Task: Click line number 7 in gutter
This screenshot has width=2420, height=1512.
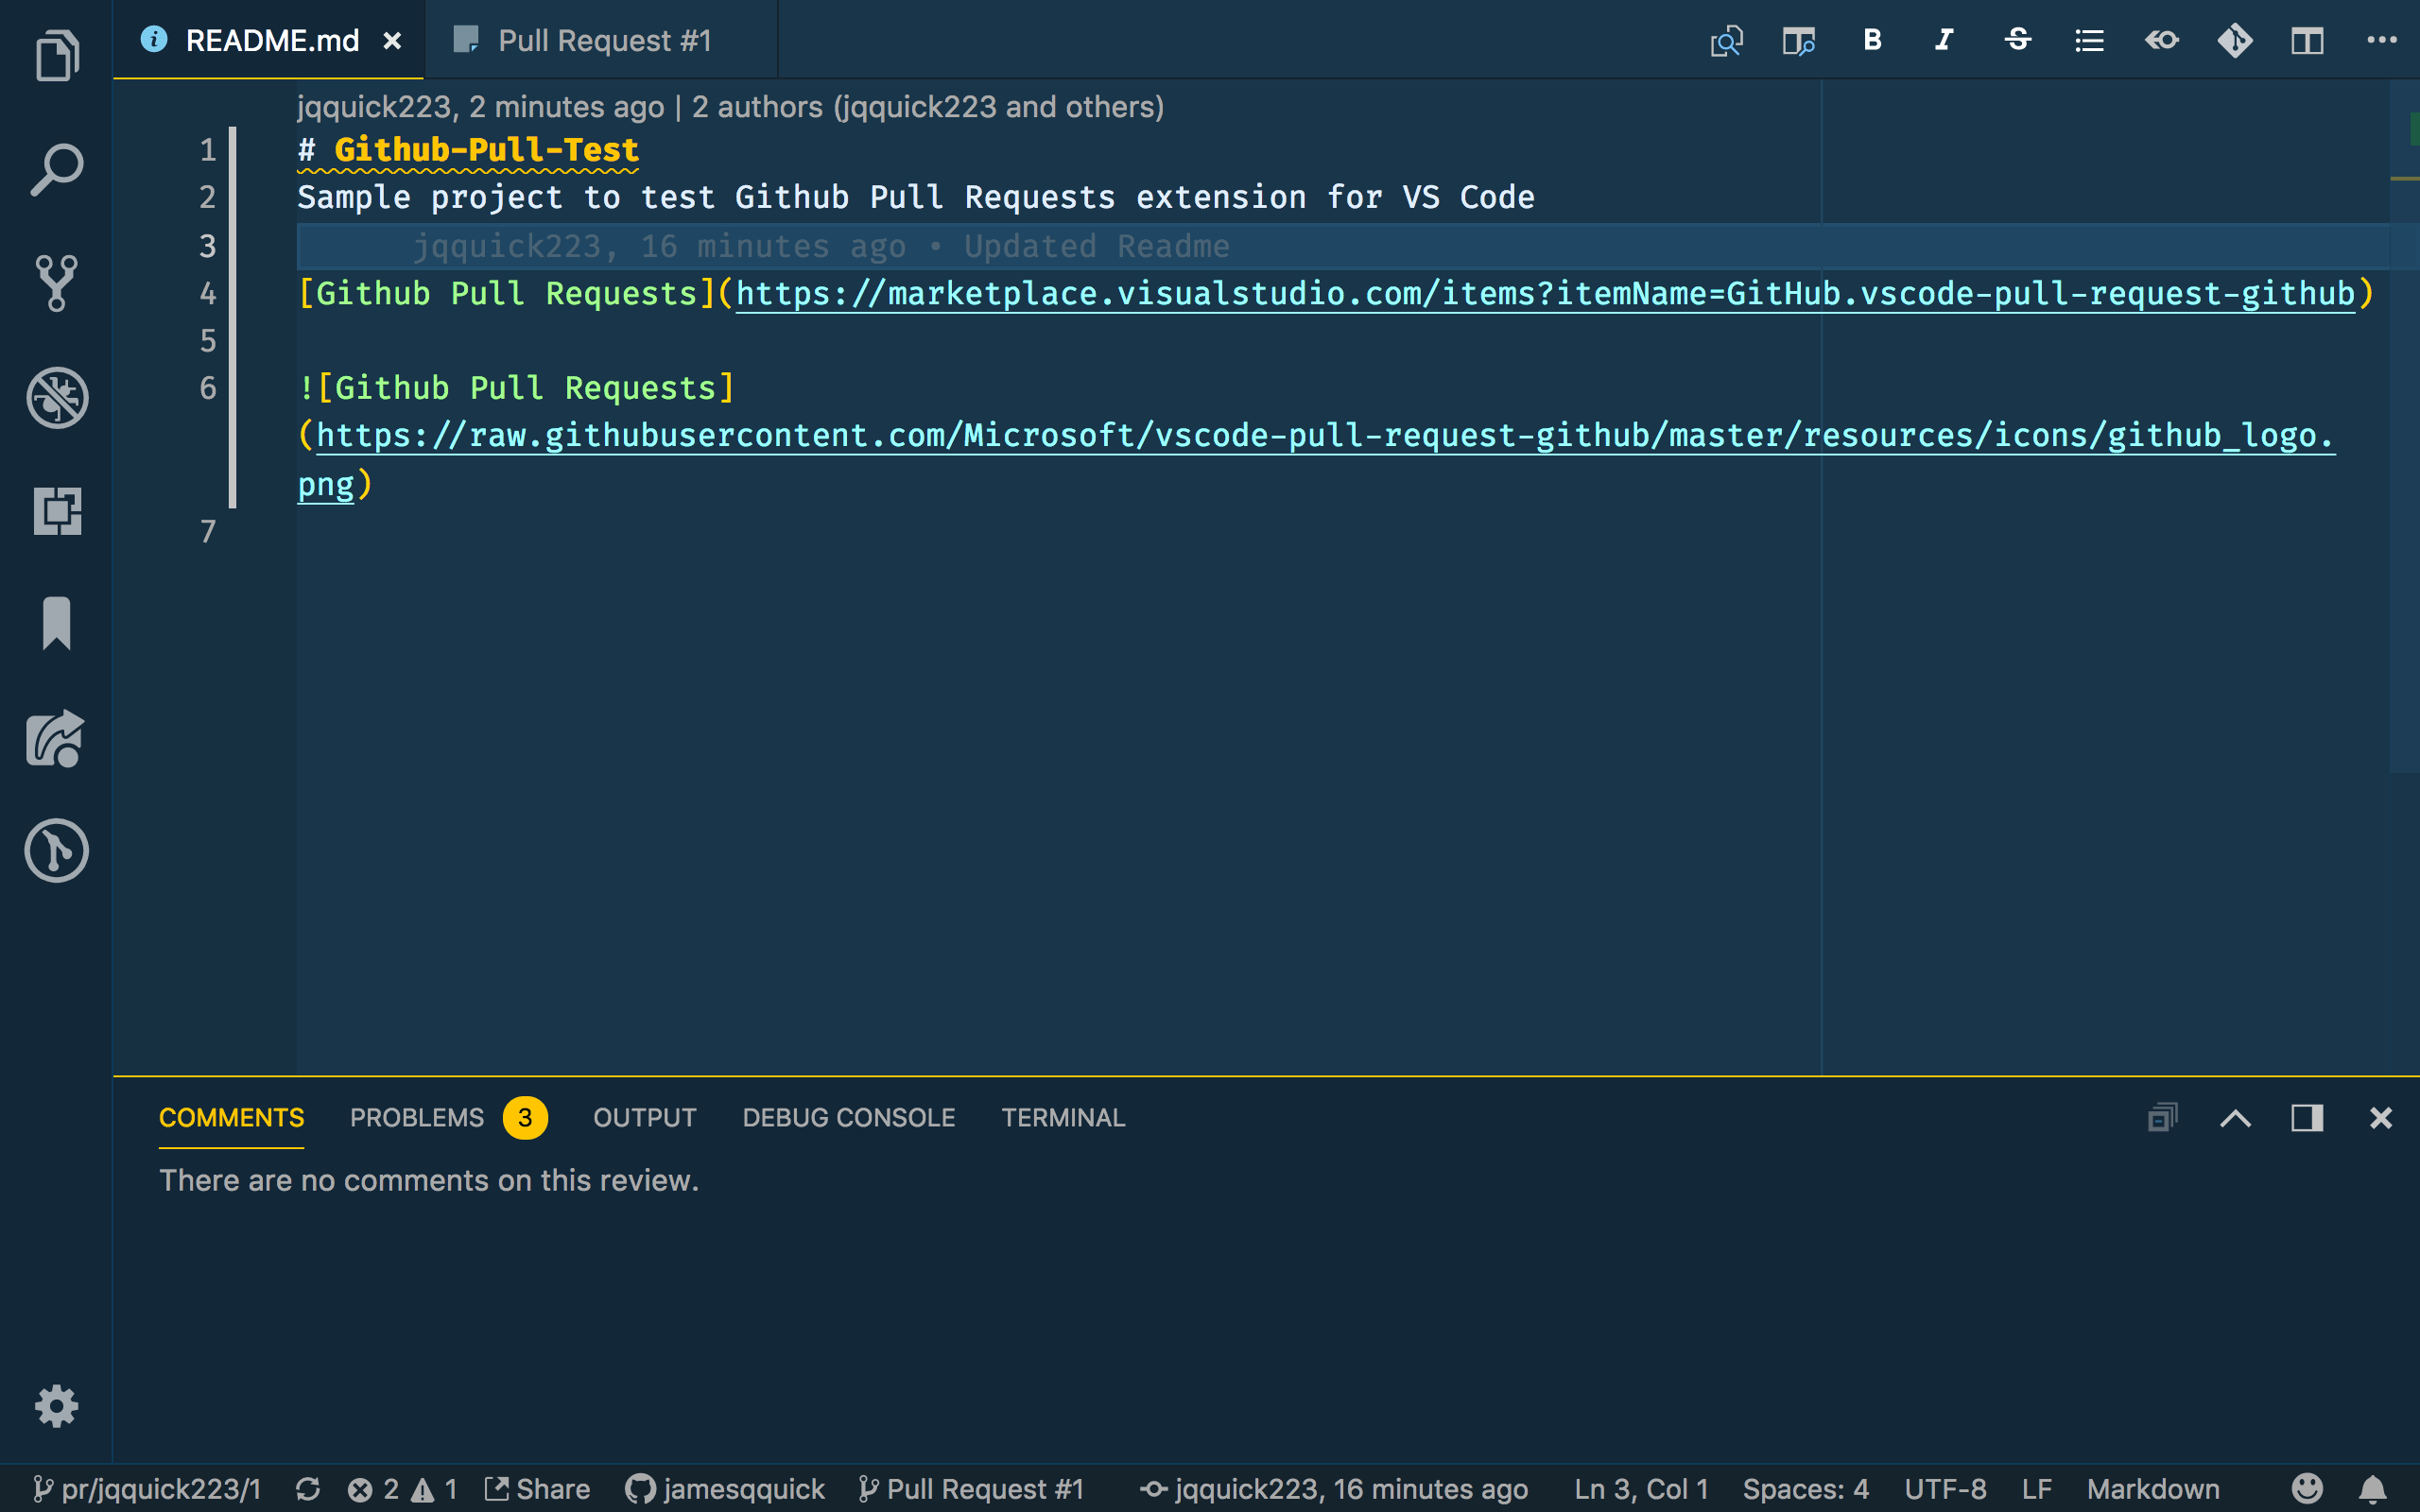Action: 207,531
